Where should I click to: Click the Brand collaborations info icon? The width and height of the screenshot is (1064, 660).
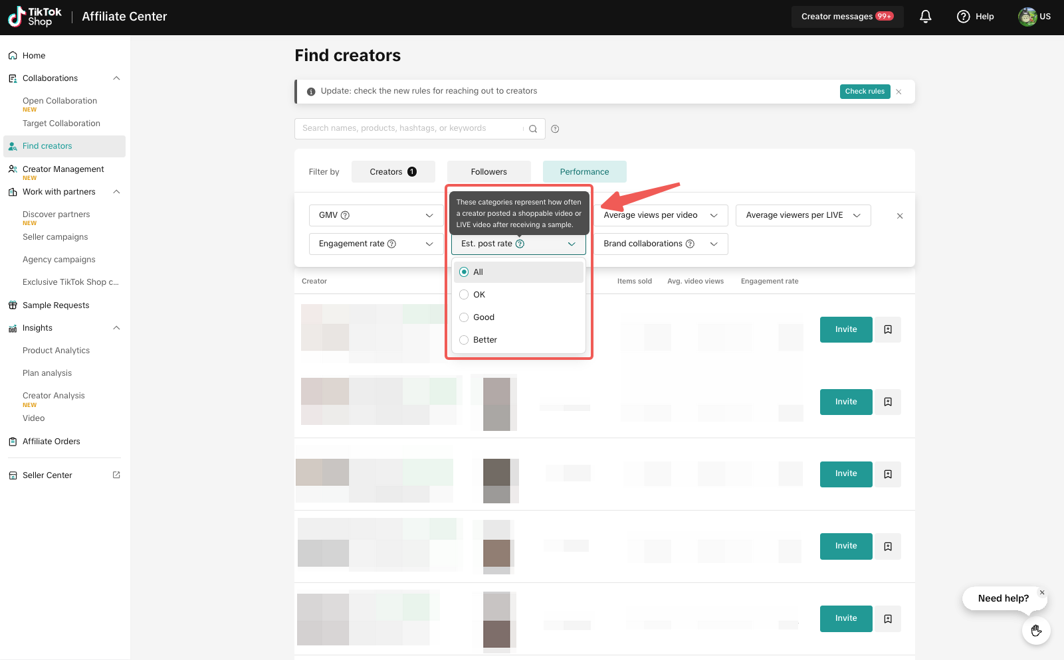click(x=690, y=244)
